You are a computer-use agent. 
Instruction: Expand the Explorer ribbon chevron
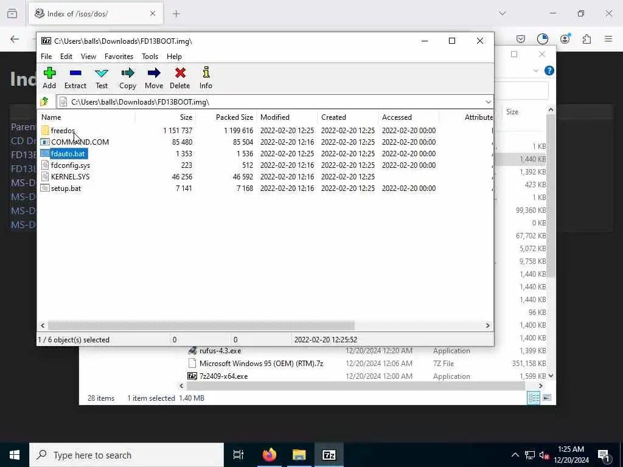[x=535, y=71]
